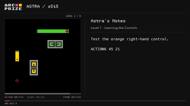Click the "LEVEL 1 / 8" label

[73, 16]
